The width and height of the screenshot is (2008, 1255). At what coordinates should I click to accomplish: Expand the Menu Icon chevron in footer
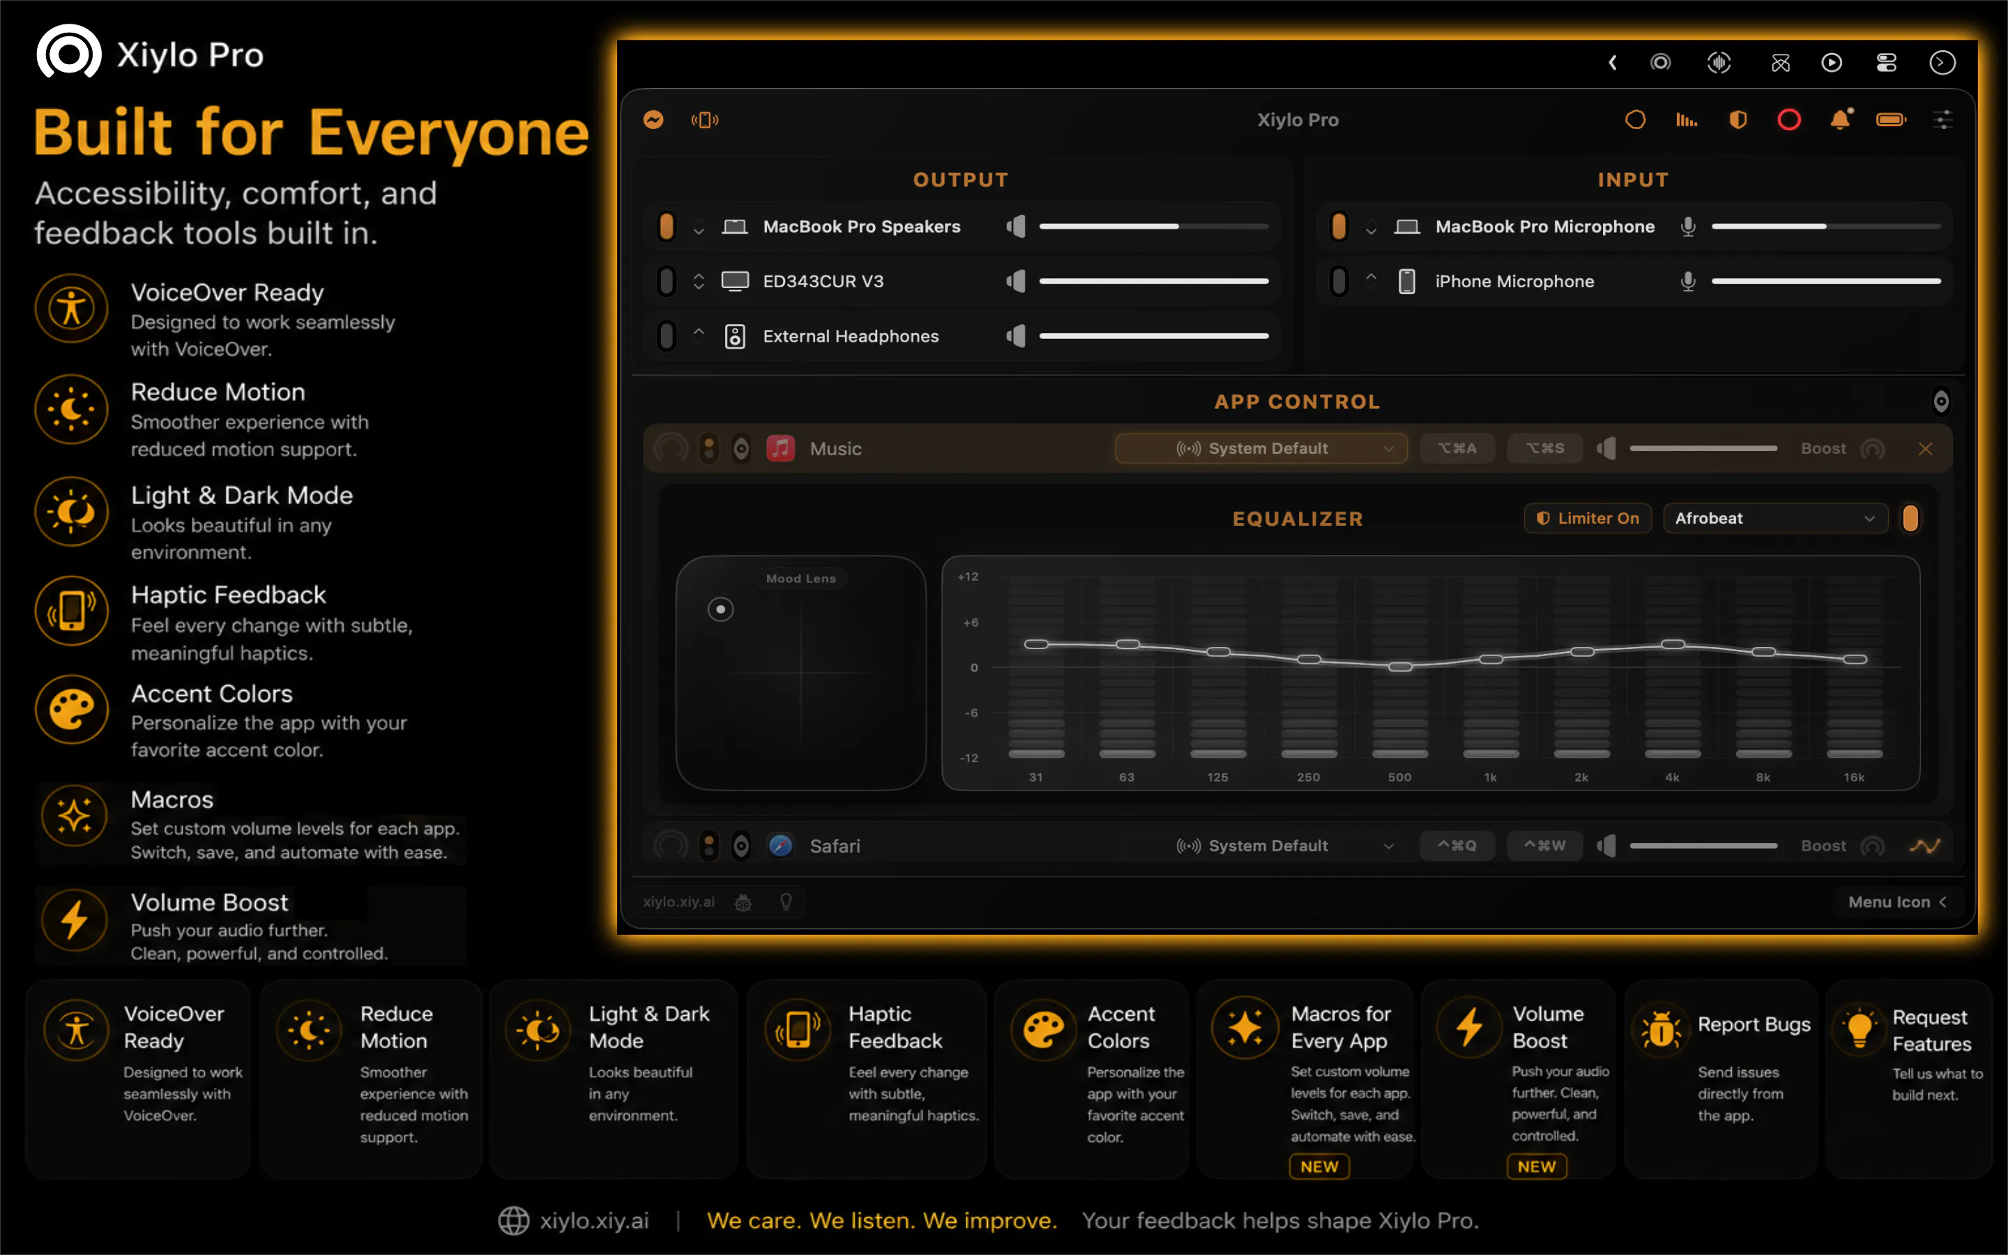click(x=1942, y=902)
